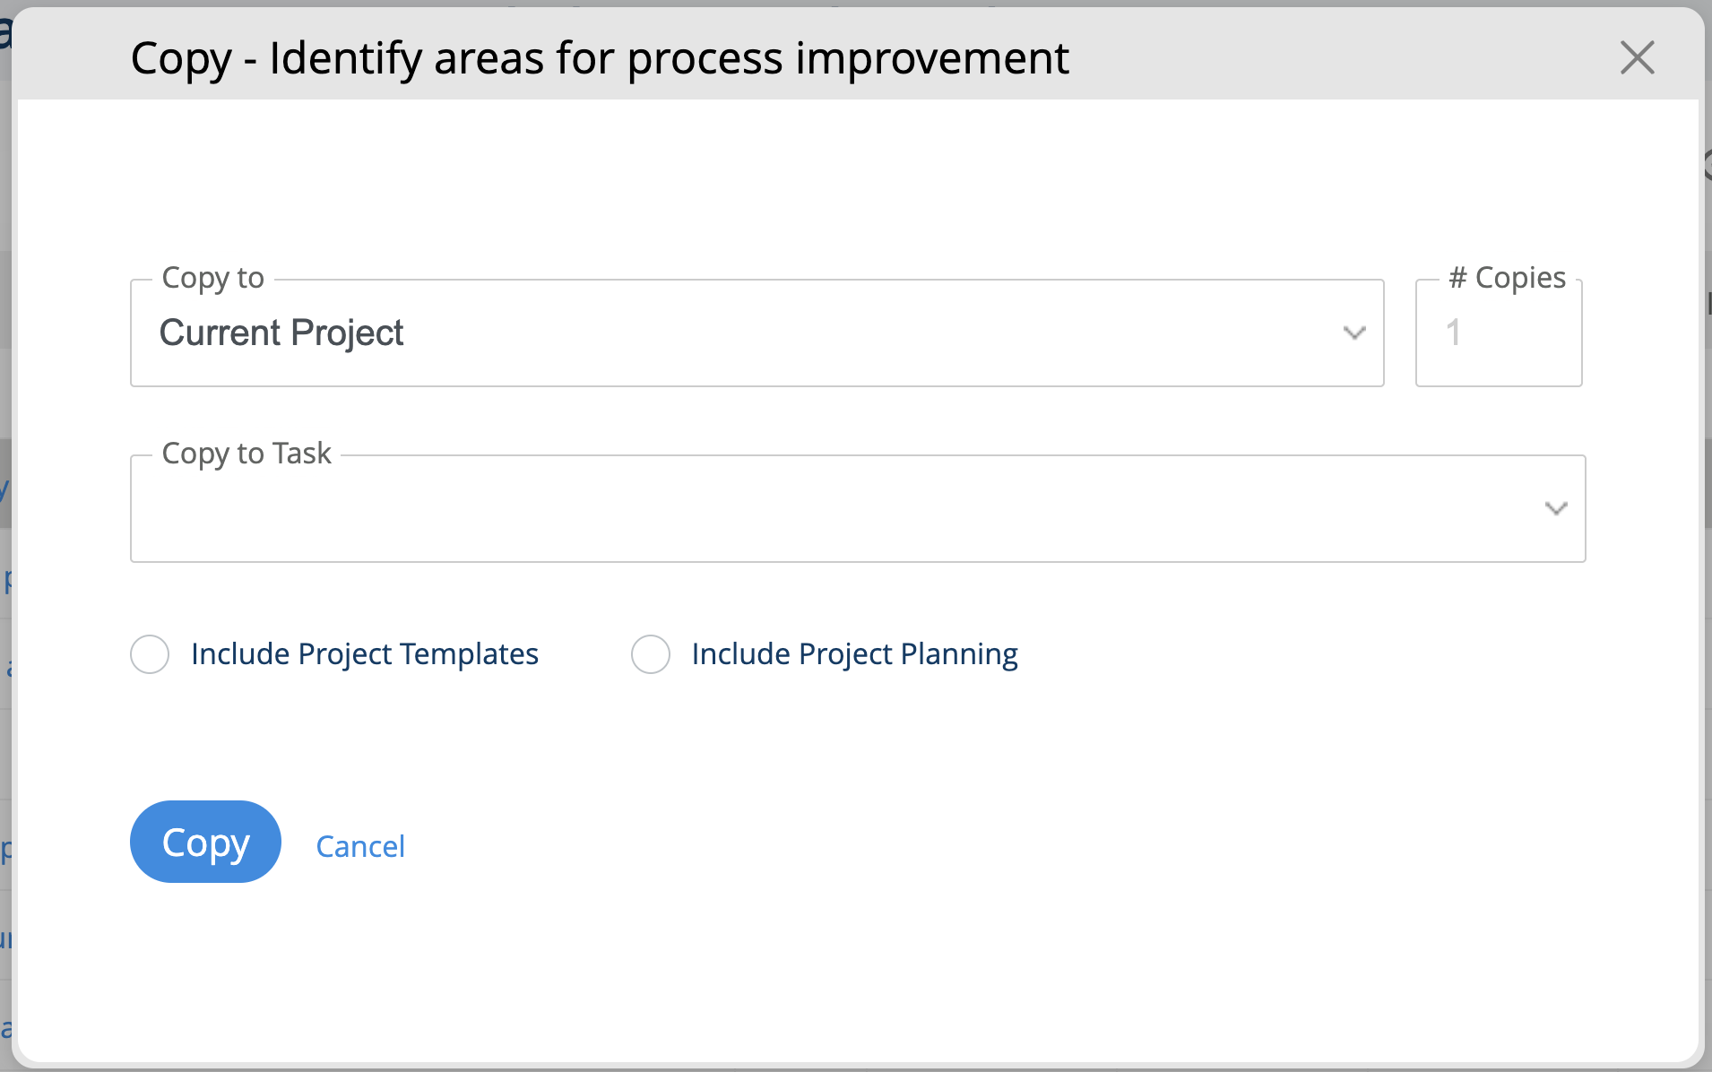Click the gray dialog header bar
Image resolution: width=1712 pixels, height=1072 pixels.
point(1345,58)
